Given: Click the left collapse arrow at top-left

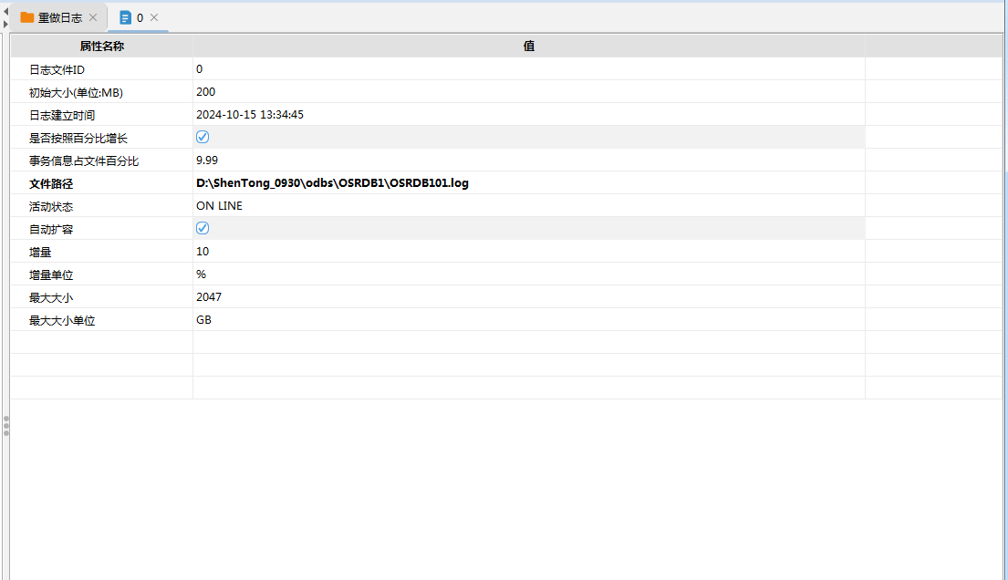Looking at the screenshot, I should tap(5, 9).
